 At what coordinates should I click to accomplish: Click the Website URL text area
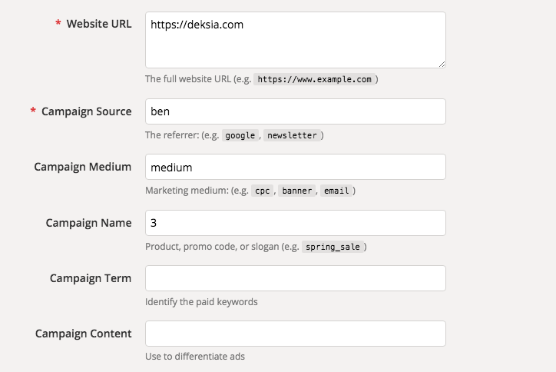(x=295, y=40)
